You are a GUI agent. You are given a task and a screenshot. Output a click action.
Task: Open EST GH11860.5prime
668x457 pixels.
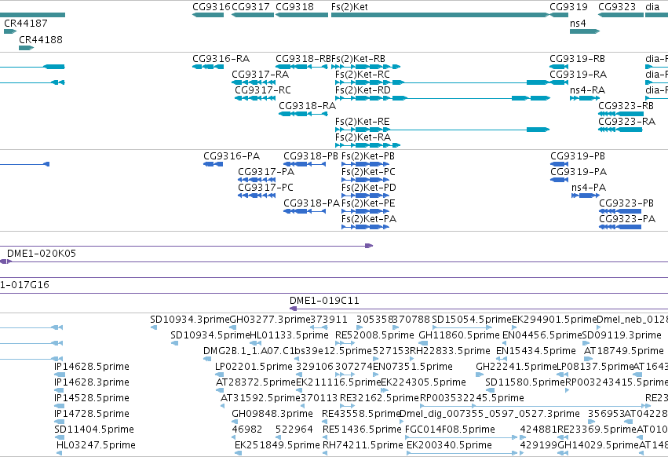[459, 335]
